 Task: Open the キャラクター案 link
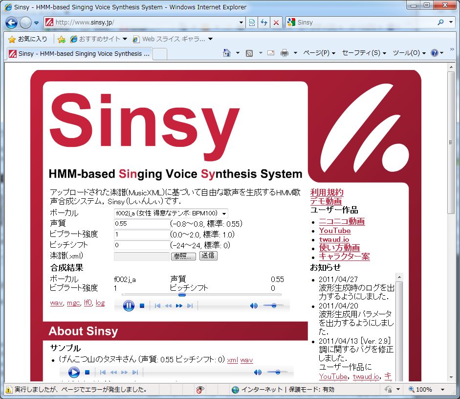(x=344, y=256)
